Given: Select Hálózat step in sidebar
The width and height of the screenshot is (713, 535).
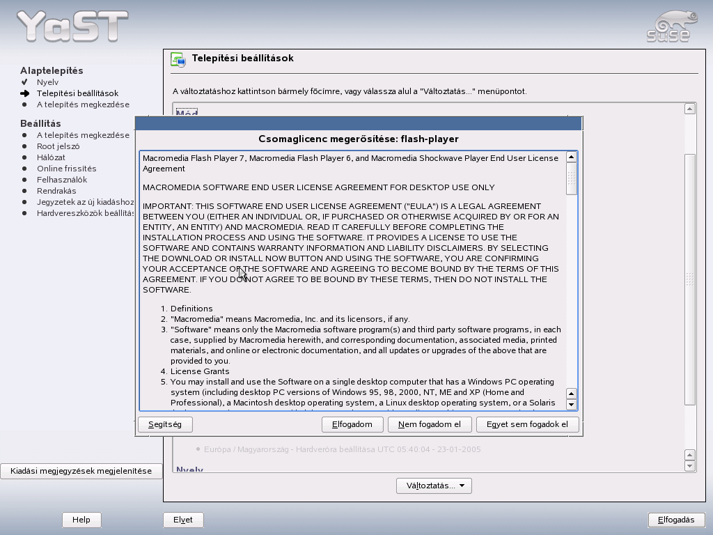Looking at the screenshot, I should click(x=51, y=157).
